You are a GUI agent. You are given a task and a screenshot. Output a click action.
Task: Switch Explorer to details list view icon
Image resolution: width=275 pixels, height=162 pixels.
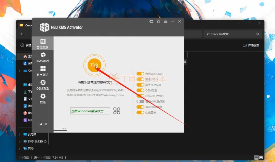(x=257, y=158)
